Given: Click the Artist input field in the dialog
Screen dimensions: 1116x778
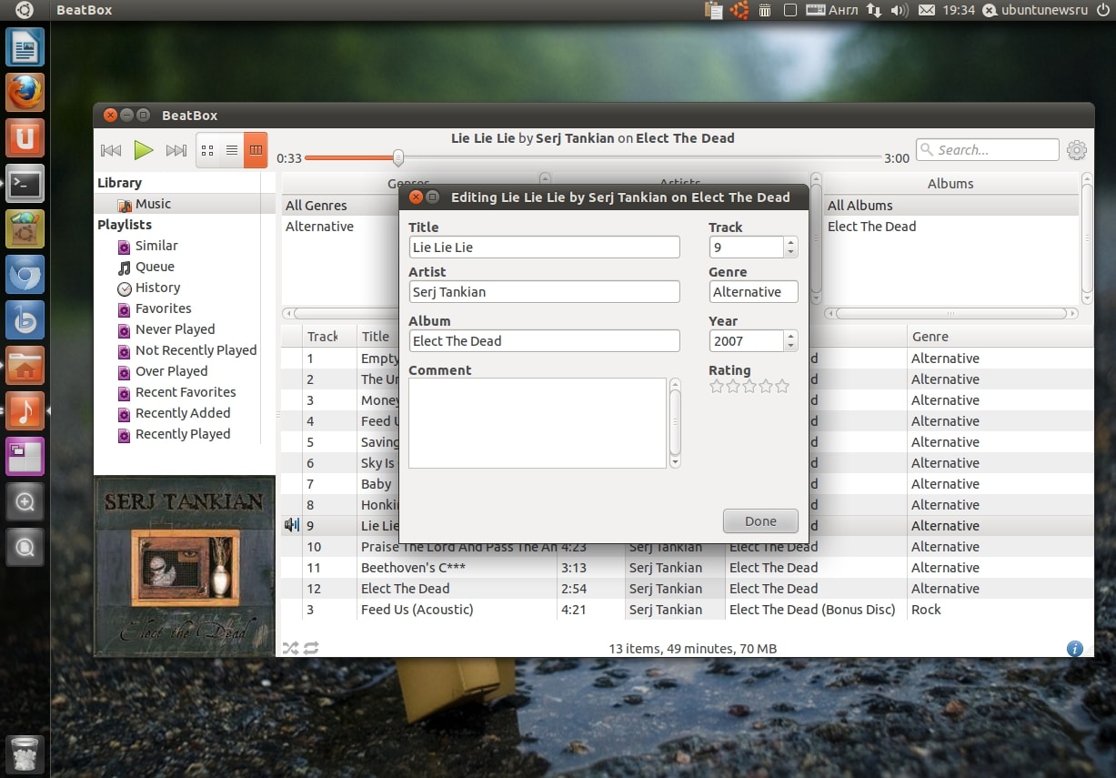Looking at the screenshot, I should [x=544, y=292].
